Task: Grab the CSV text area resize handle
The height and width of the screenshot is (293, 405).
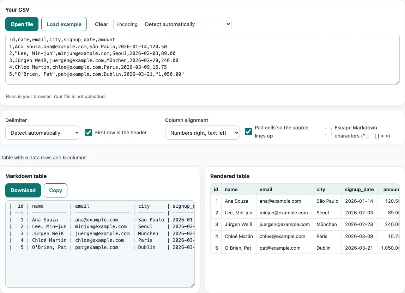Action: pyautogui.click(x=397, y=82)
